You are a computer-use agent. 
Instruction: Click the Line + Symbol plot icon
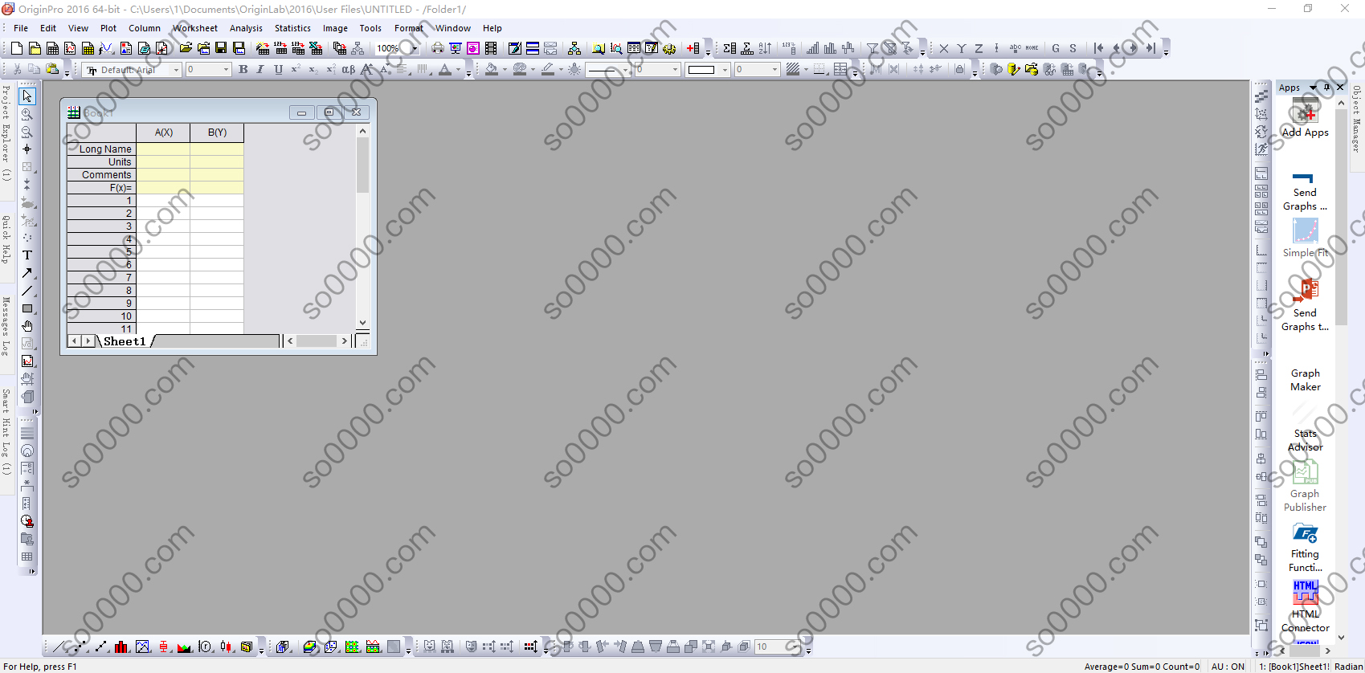(x=101, y=646)
